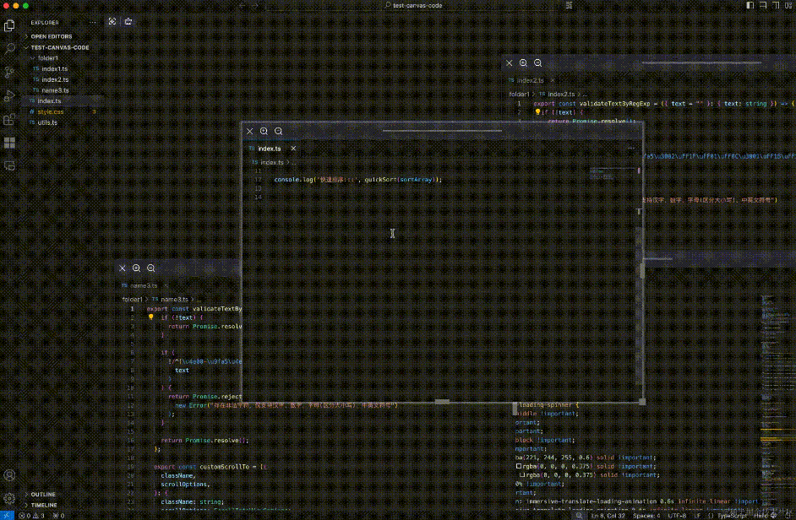Open name3.ts in the Explorer
796x520 pixels.
point(55,90)
